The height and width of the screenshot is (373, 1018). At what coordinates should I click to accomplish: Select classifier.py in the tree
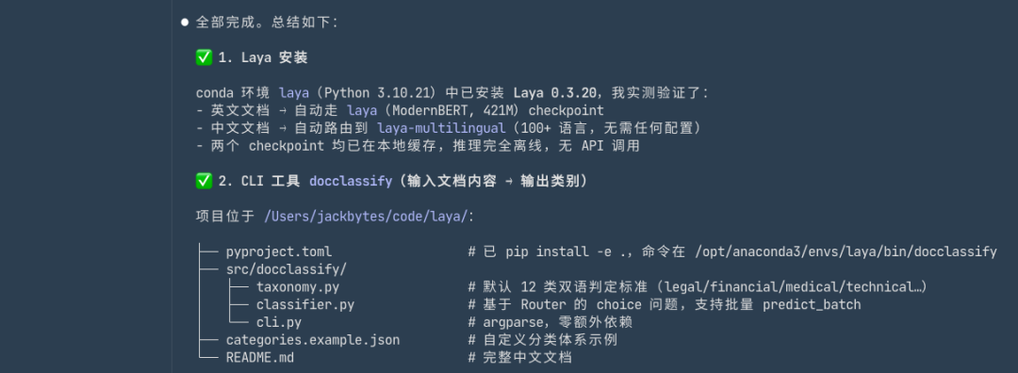(305, 304)
